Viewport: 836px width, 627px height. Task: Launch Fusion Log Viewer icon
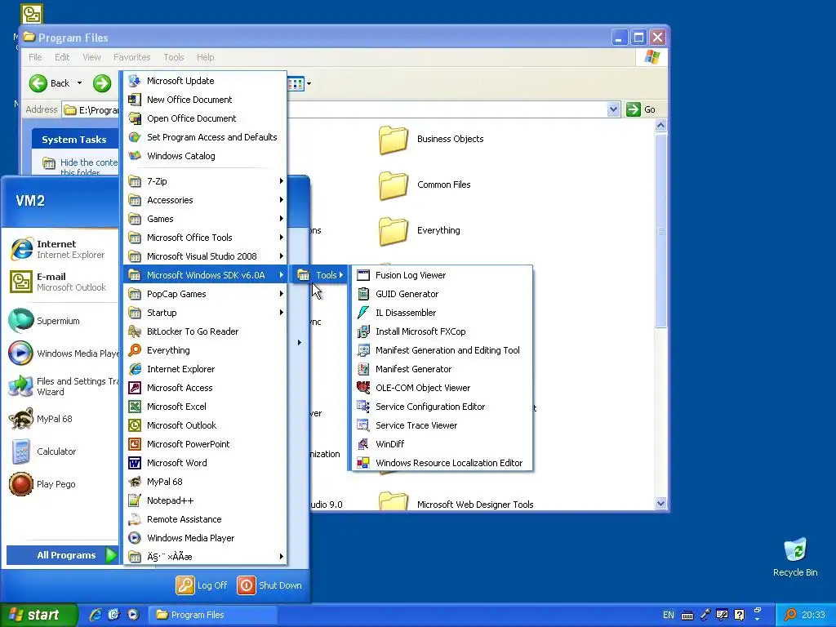pos(363,275)
